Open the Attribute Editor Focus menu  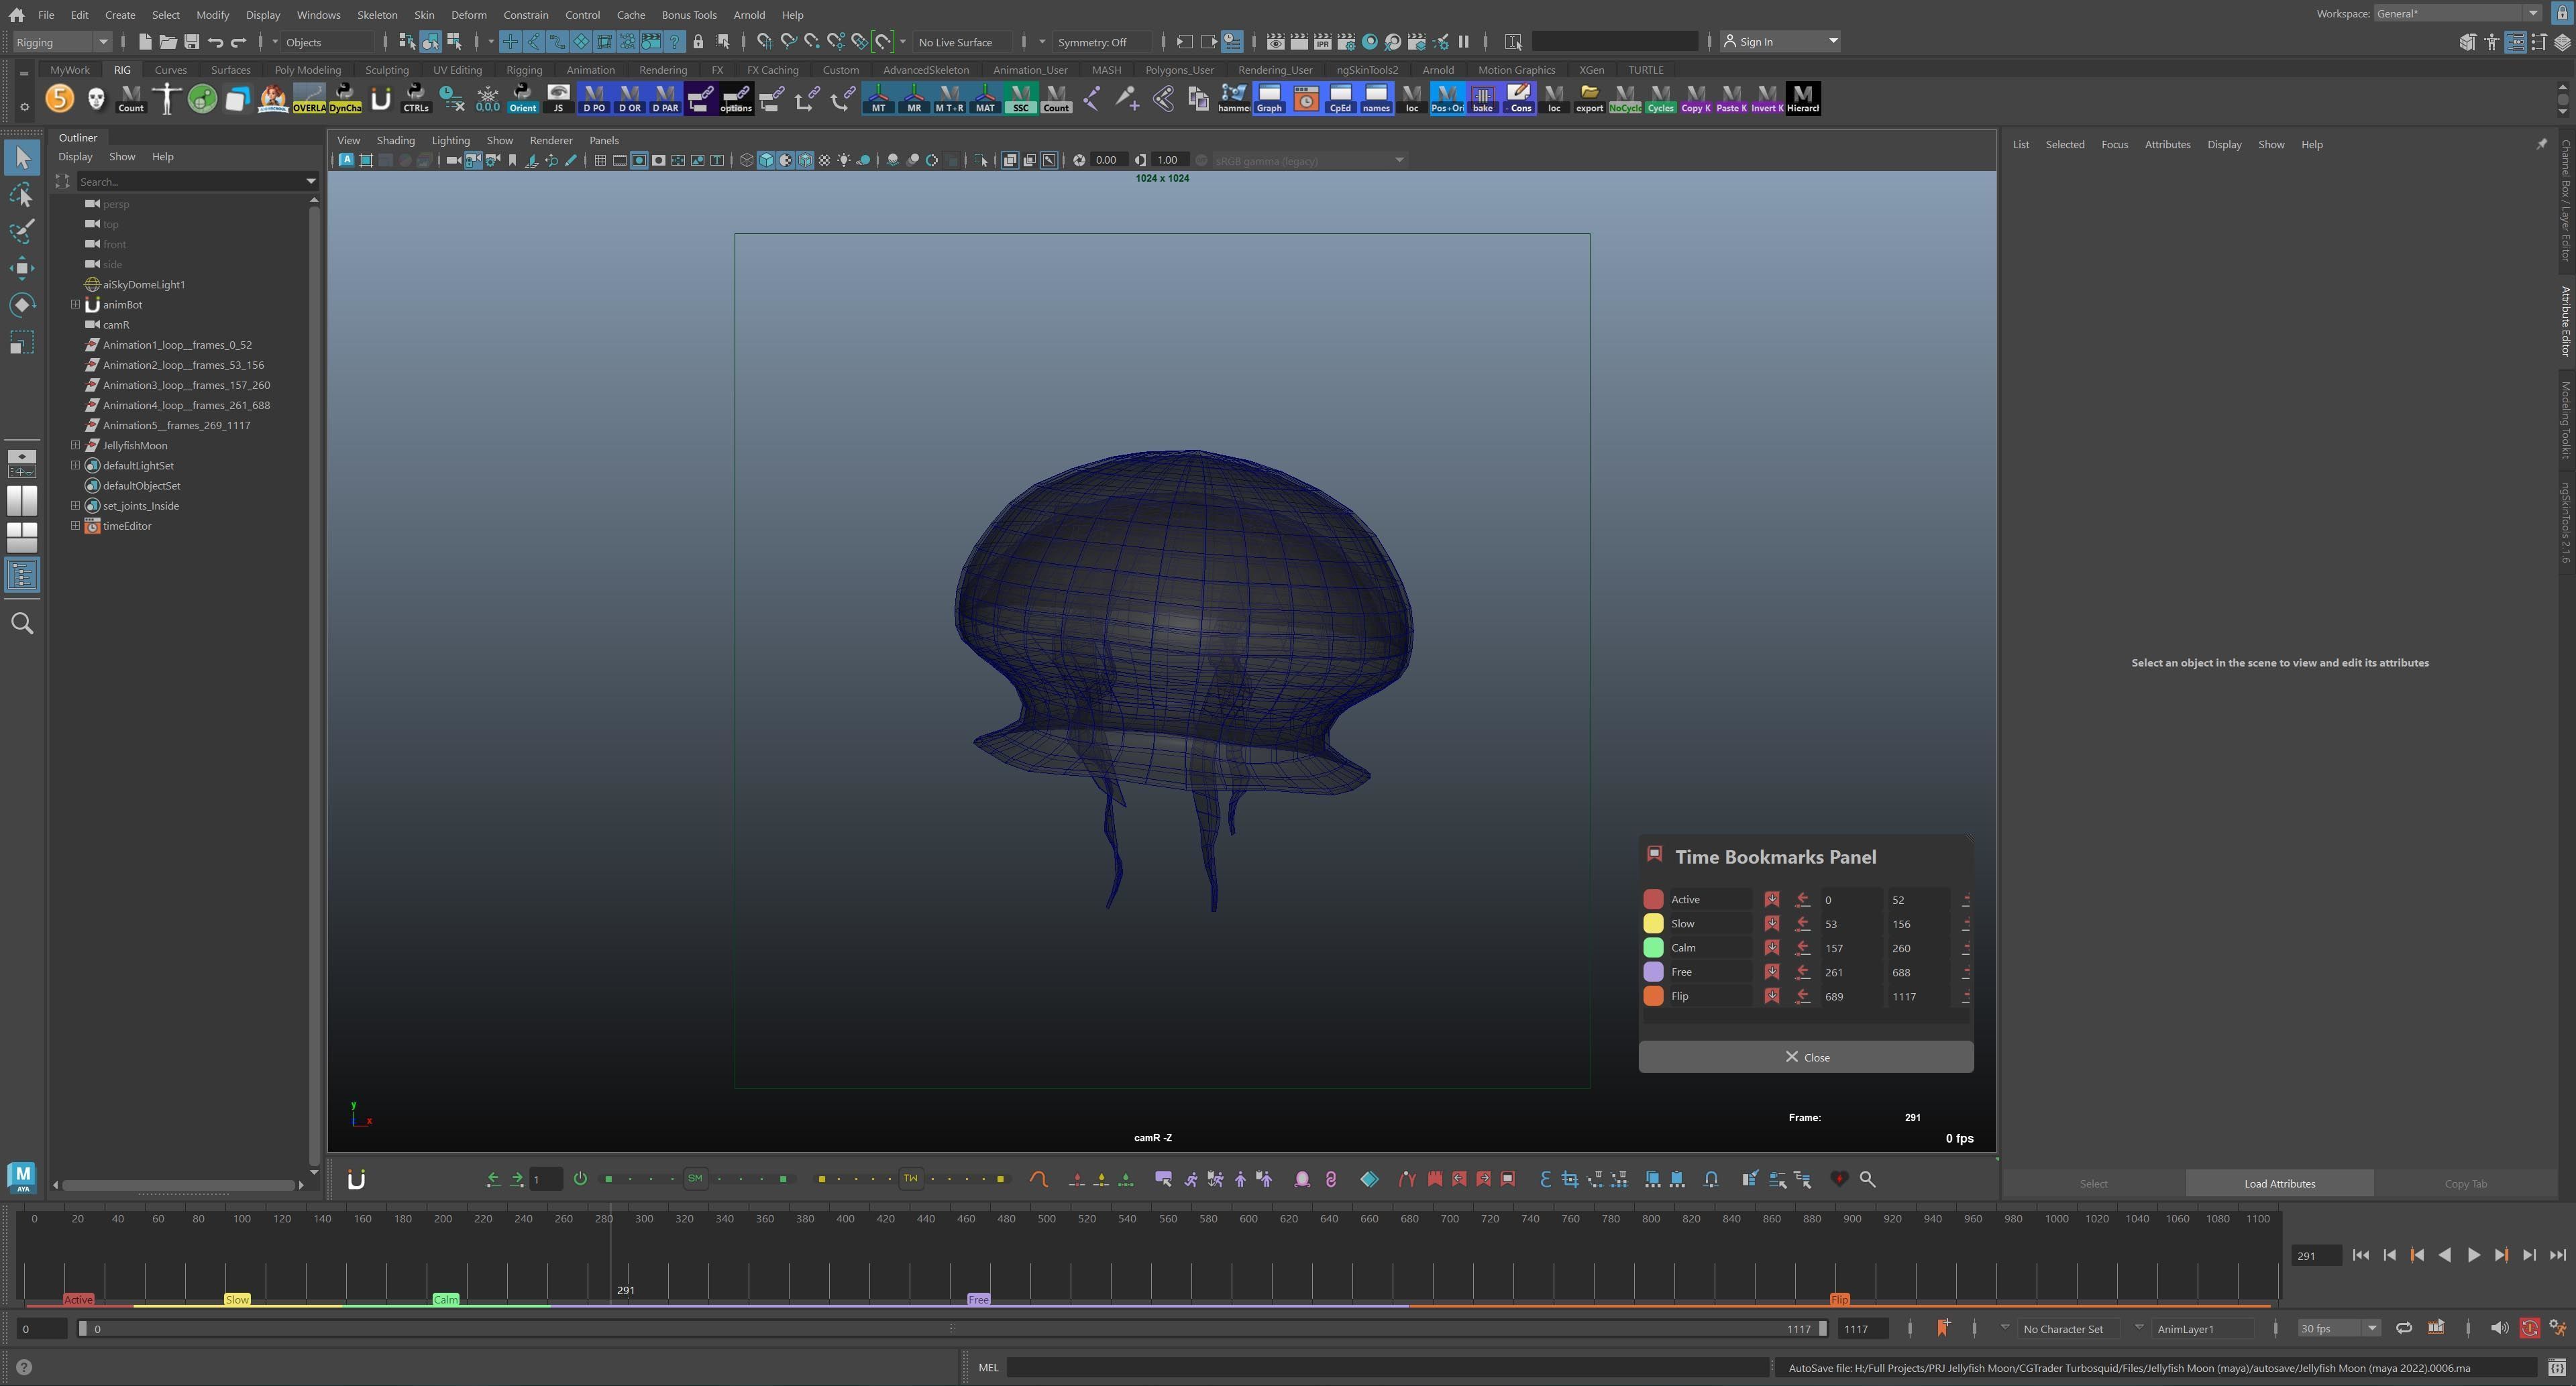point(2114,145)
